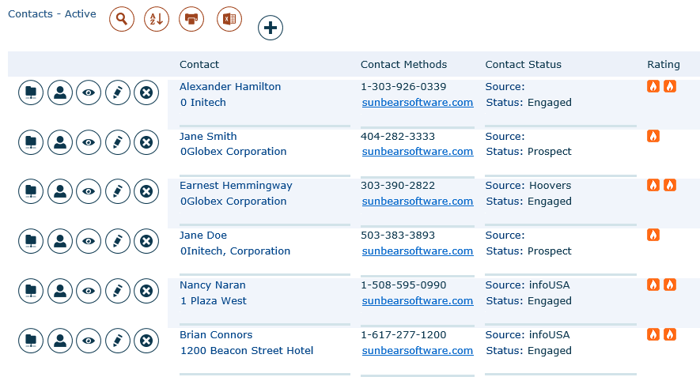View Brian Connors with eye icon

point(89,341)
